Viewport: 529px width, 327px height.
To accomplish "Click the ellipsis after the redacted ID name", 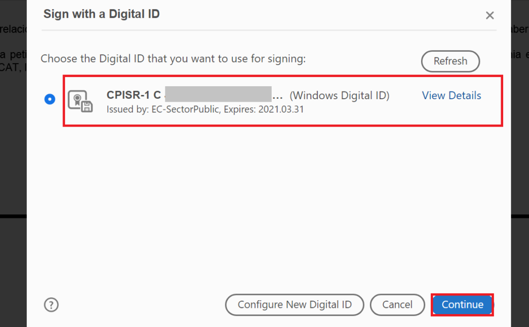I will 277,97.
